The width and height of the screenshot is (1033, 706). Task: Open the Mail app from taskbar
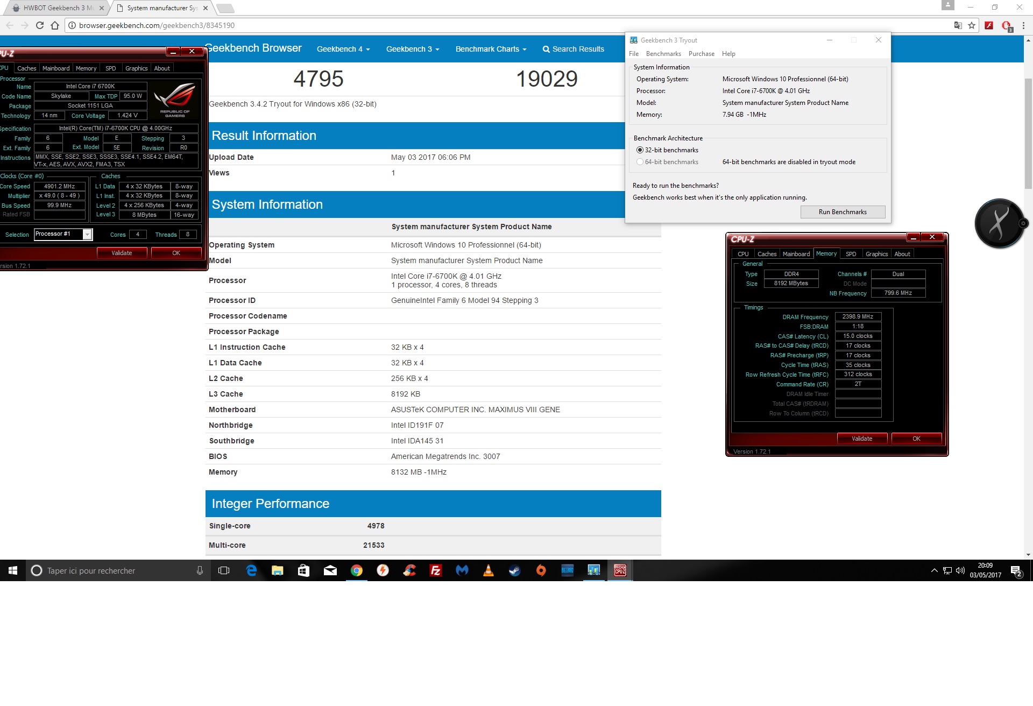(x=330, y=570)
